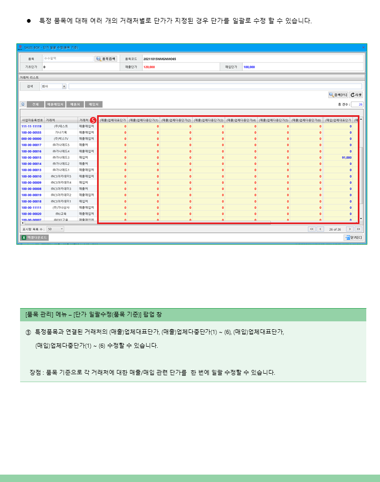380x482 pixels.
Task: Select the 매입처 filter tab
Action: click(93, 105)
